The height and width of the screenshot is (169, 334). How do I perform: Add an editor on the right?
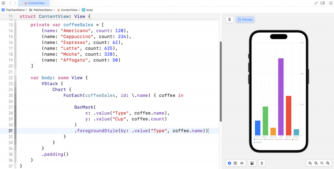pyautogui.click(x=330, y=3)
